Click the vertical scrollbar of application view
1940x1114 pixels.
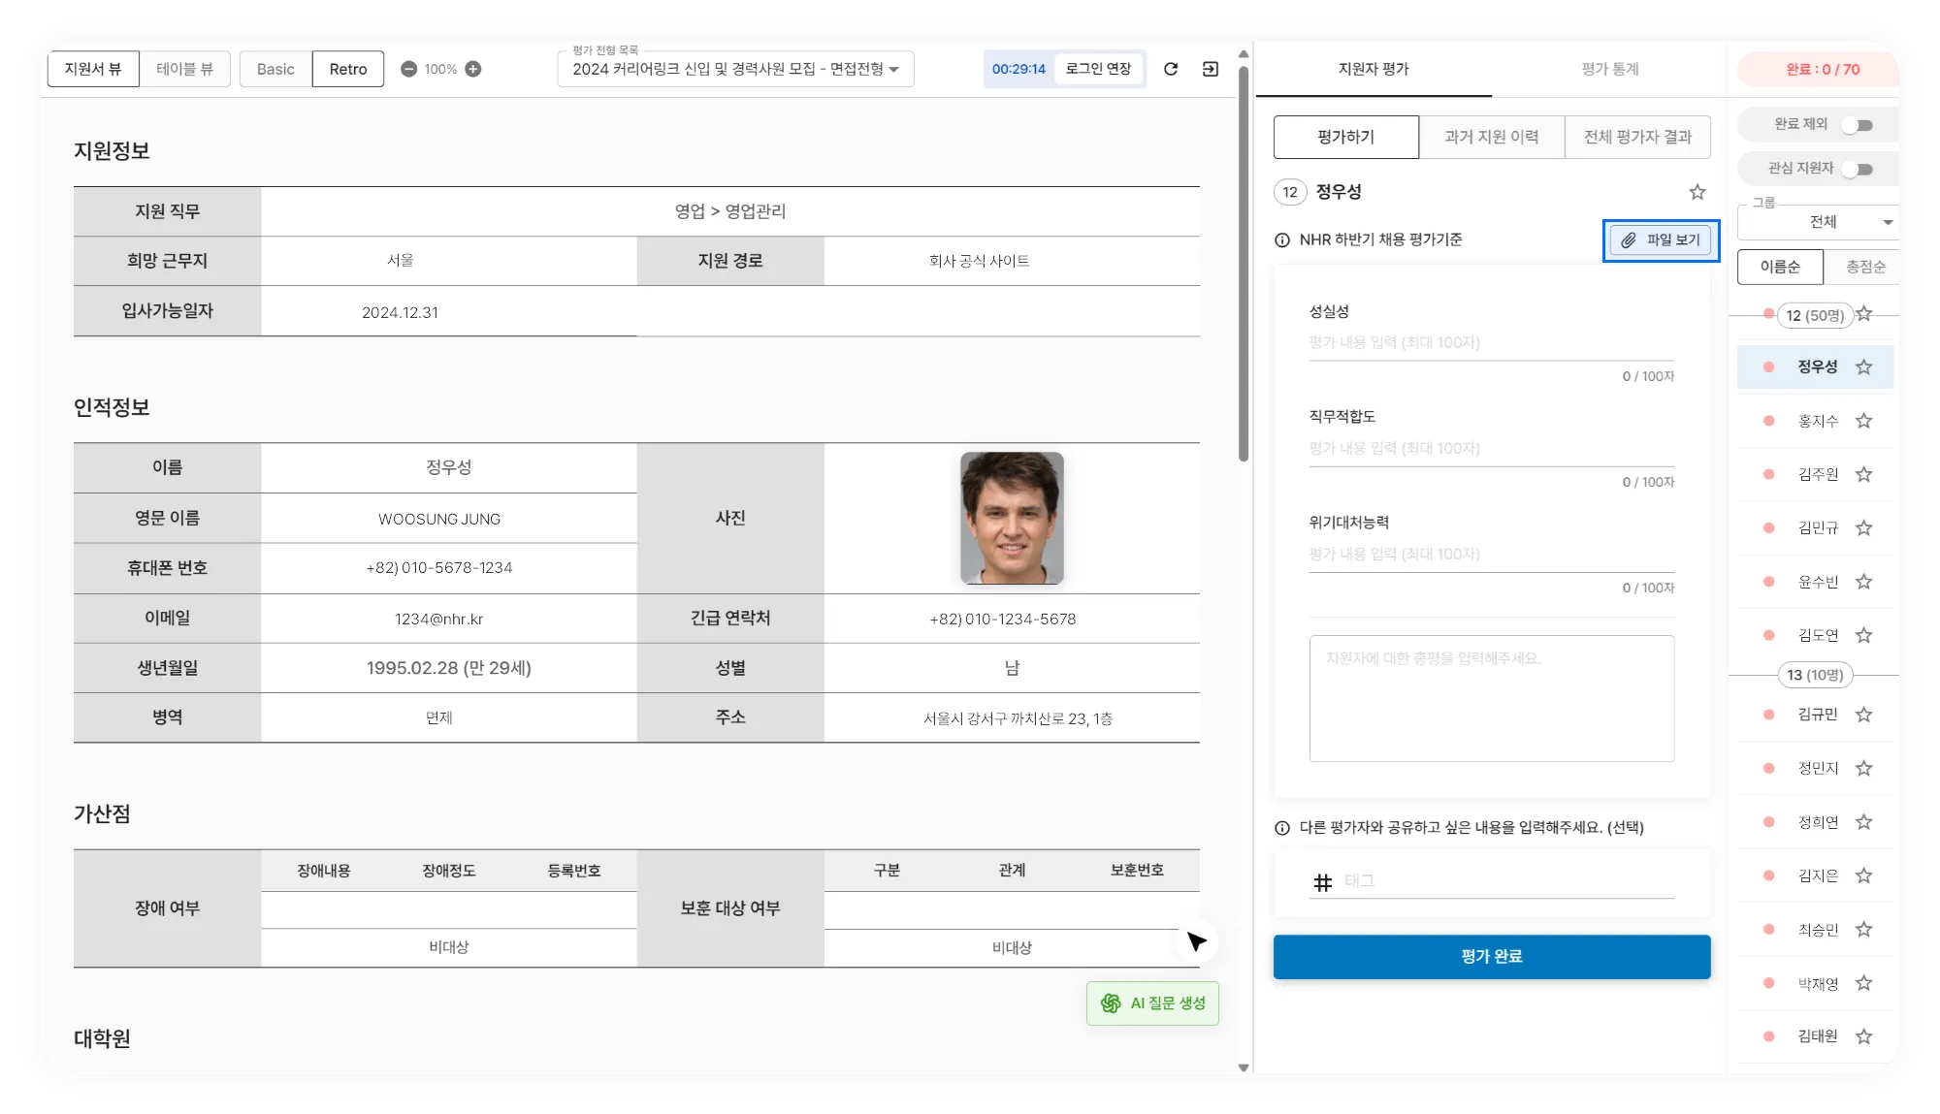(1244, 262)
